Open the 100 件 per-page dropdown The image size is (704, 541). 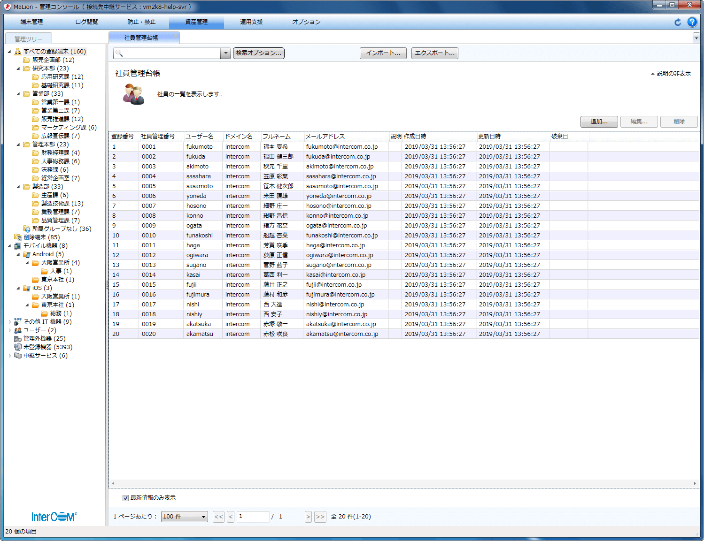click(x=184, y=517)
